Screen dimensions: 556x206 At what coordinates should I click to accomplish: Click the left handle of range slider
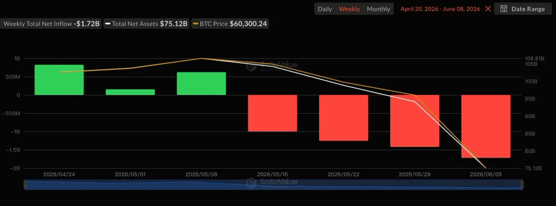pos(25,184)
